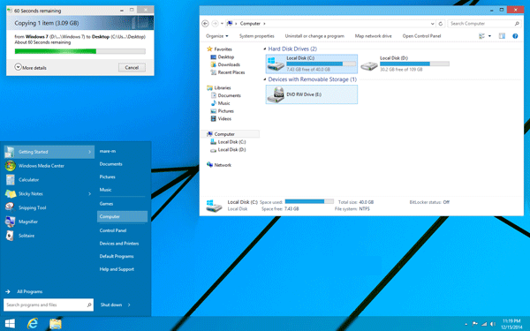Click the Local Disk (D:) usage bar
Viewport: 530px width, 331px height.
pyautogui.click(x=414, y=64)
